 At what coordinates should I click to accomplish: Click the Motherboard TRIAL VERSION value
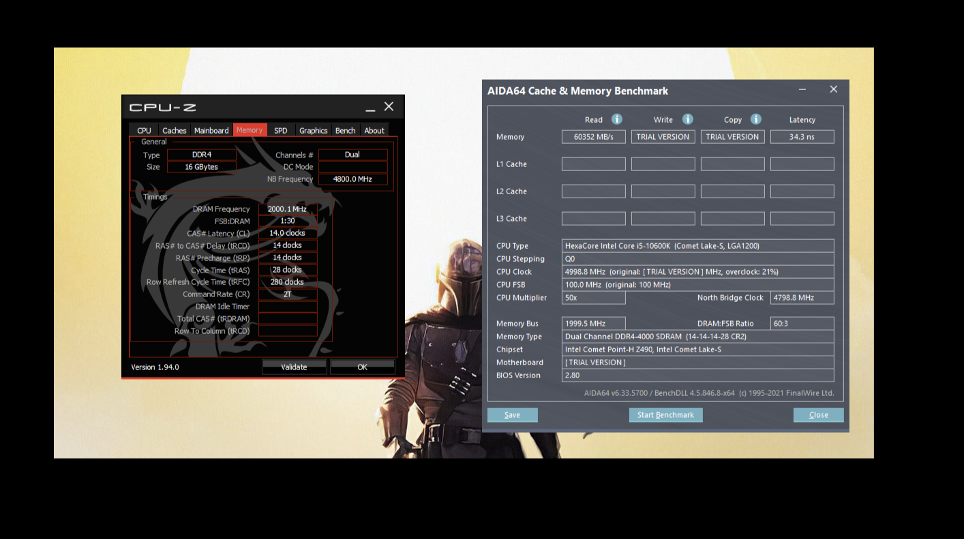(x=698, y=363)
